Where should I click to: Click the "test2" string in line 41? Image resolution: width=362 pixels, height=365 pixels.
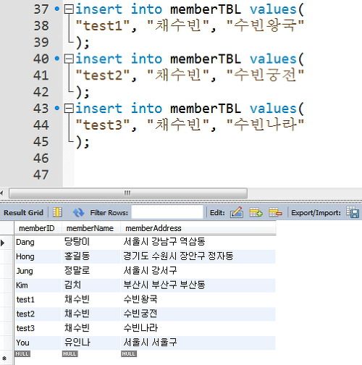click(103, 75)
